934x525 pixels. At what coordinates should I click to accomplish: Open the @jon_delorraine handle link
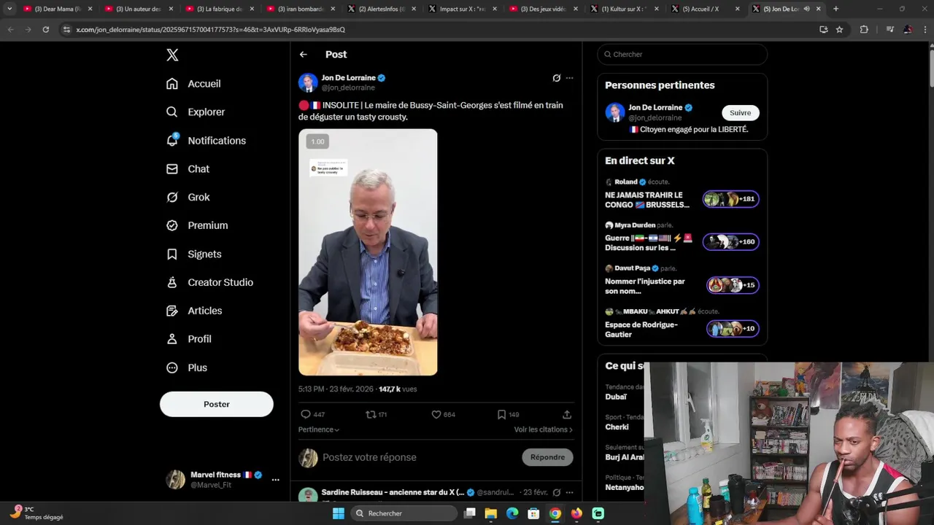(x=348, y=88)
